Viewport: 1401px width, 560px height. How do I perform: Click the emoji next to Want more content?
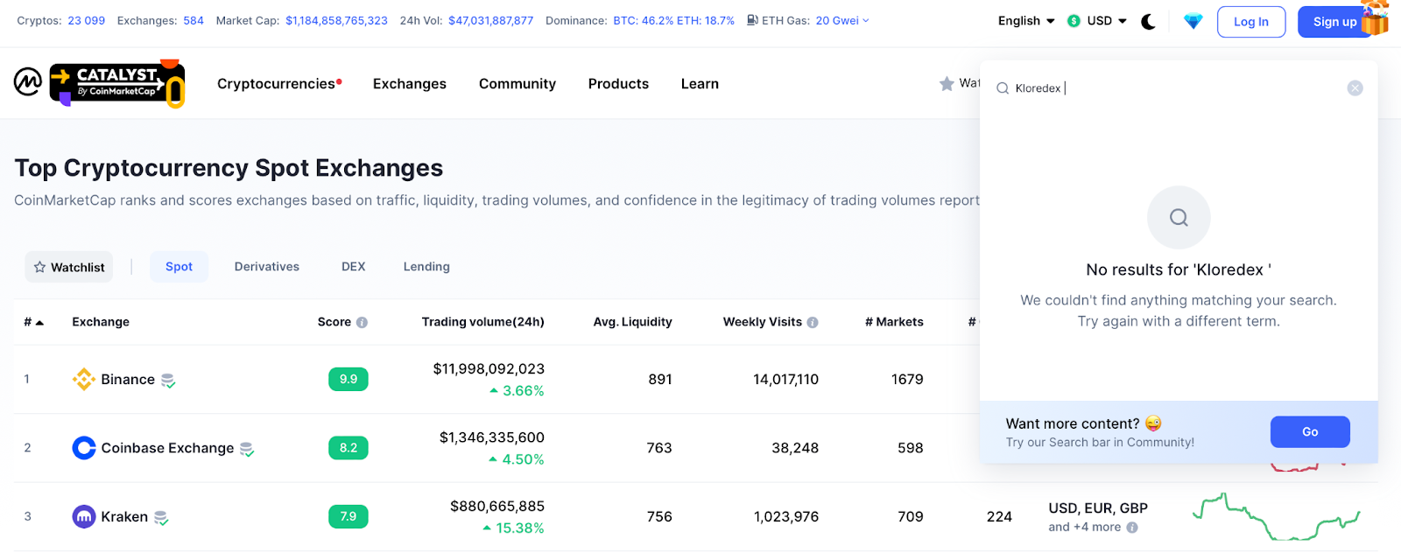pyautogui.click(x=1153, y=423)
